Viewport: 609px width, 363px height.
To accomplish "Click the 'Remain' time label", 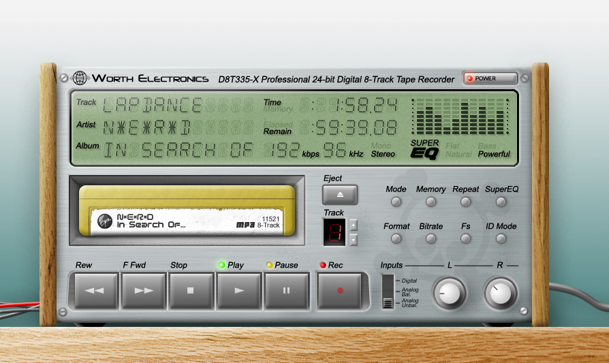I will point(277,131).
